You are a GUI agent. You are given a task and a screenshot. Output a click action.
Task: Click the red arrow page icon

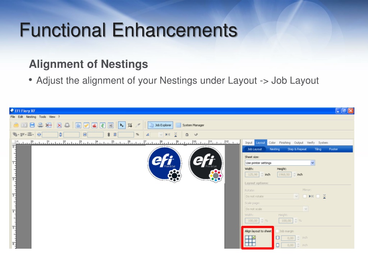tap(49, 125)
